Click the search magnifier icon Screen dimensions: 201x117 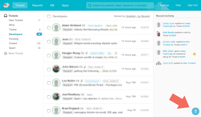coord(90,5)
